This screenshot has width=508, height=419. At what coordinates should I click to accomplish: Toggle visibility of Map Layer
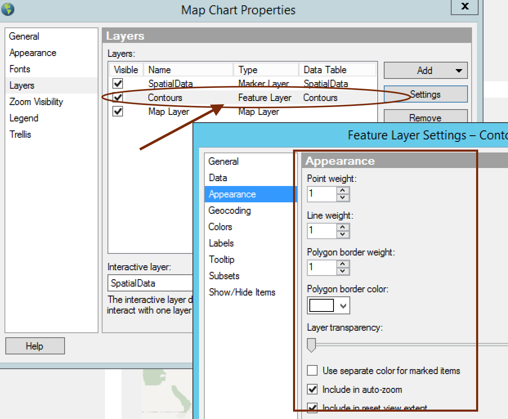tap(118, 111)
